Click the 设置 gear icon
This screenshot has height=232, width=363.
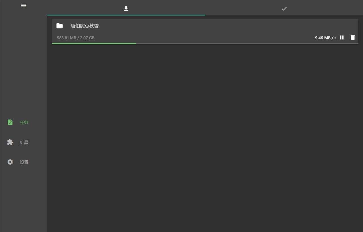(x=10, y=162)
